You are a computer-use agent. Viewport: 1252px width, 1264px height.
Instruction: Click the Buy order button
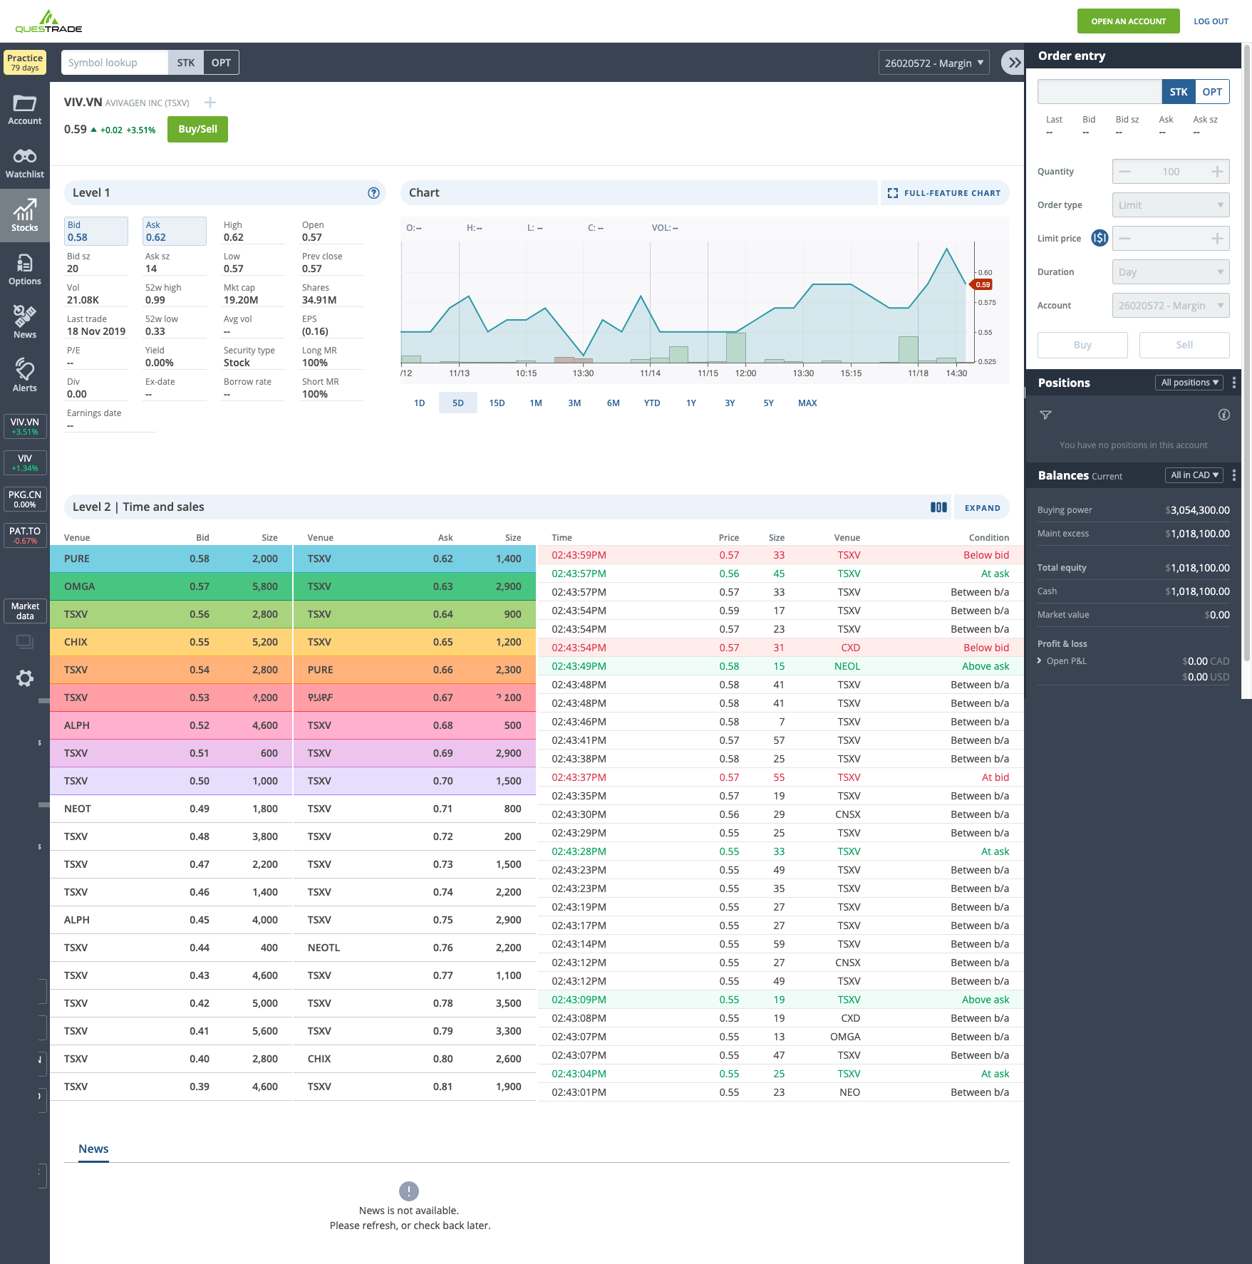coord(1082,345)
